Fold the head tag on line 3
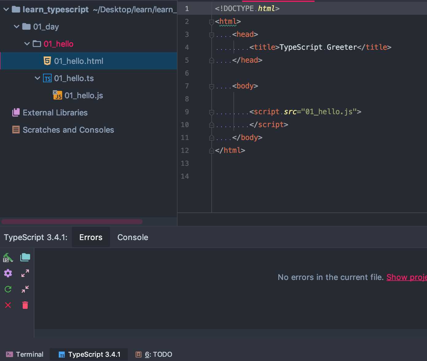 point(211,35)
